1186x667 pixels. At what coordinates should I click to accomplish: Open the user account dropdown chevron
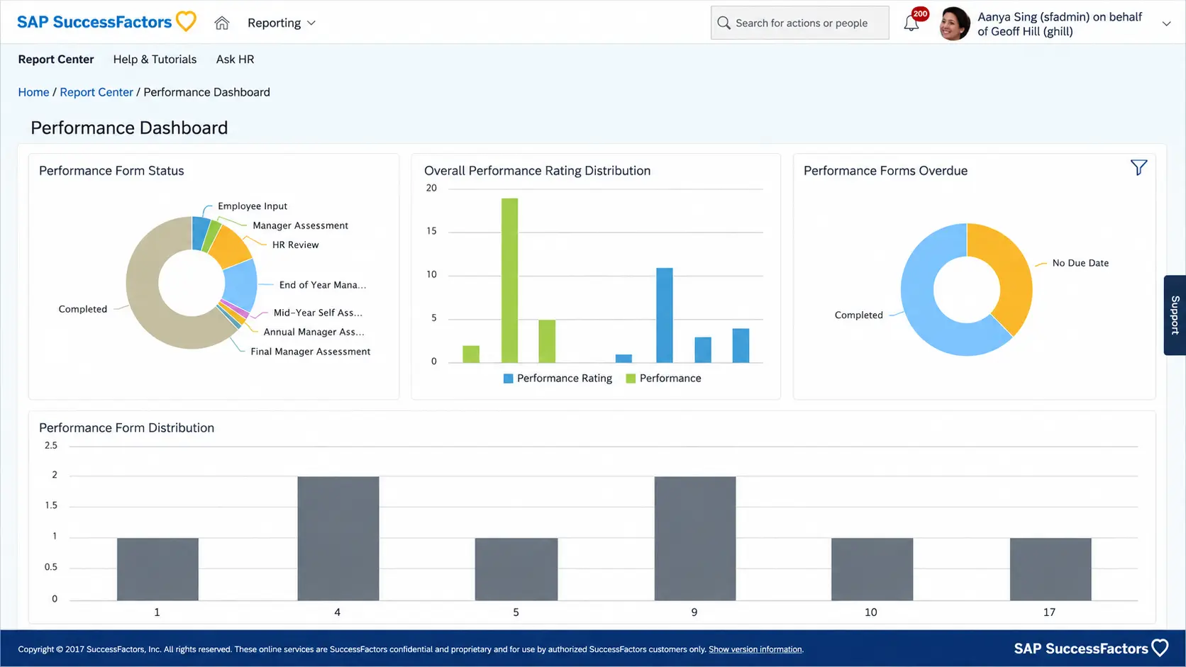(x=1166, y=23)
